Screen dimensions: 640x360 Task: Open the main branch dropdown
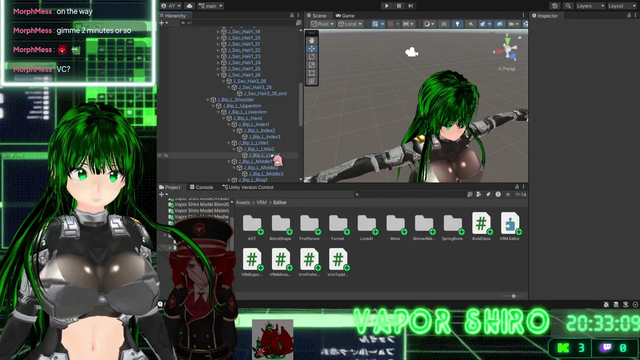(x=210, y=6)
